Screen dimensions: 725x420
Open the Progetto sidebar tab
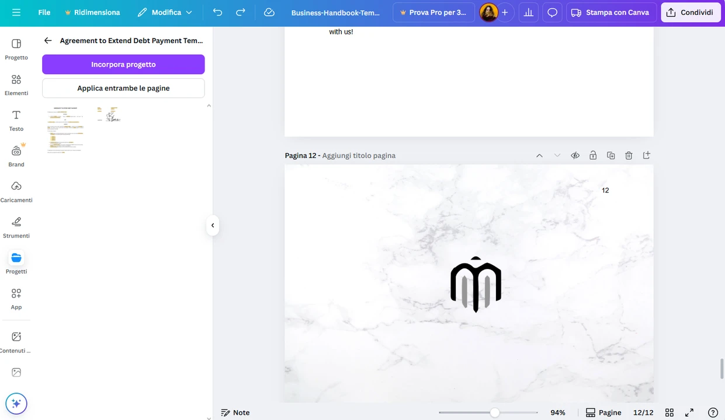pos(16,50)
